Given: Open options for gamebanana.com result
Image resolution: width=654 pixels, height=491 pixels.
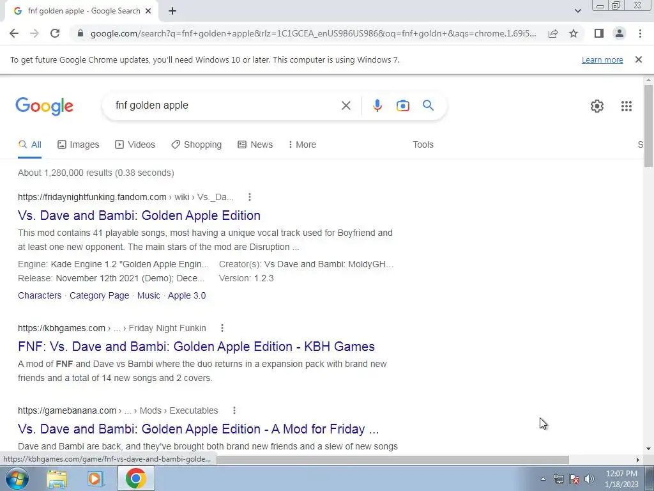Looking at the screenshot, I should [x=234, y=410].
